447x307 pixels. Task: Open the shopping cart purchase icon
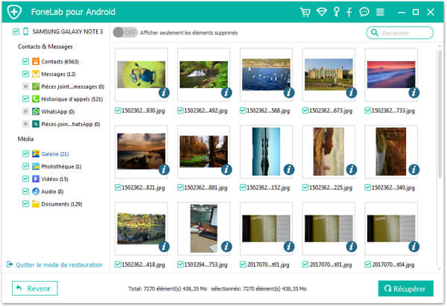[305, 12]
